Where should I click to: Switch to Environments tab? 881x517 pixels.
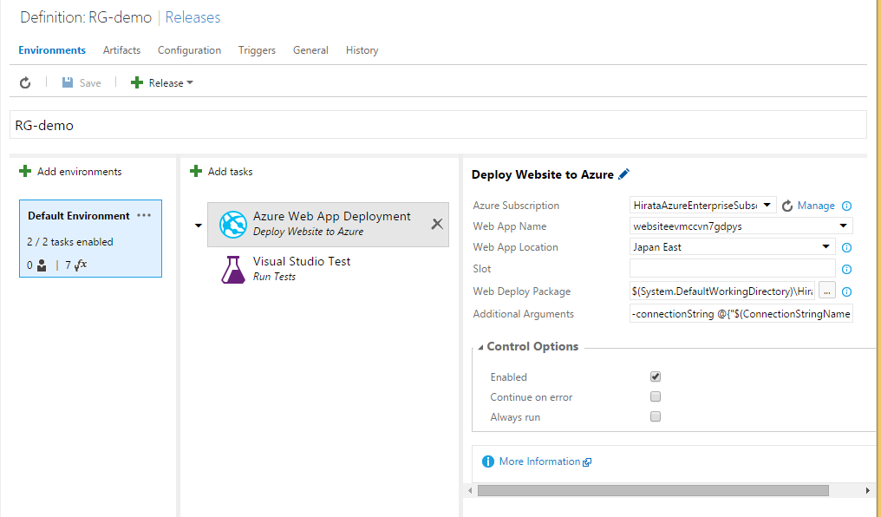(x=52, y=50)
